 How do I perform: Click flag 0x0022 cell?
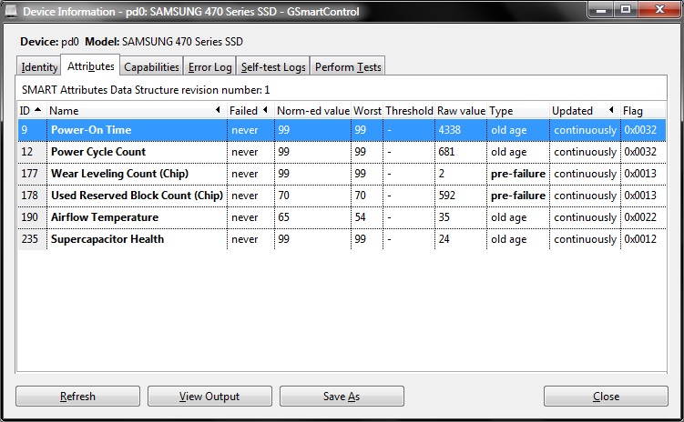[x=643, y=217]
